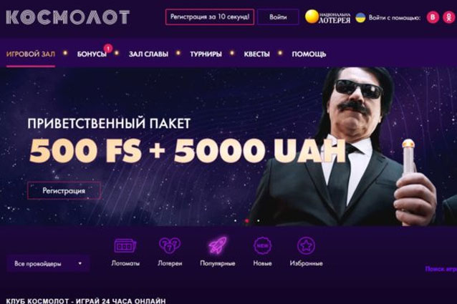Open the Новые games badge icon

pyautogui.click(x=262, y=246)
